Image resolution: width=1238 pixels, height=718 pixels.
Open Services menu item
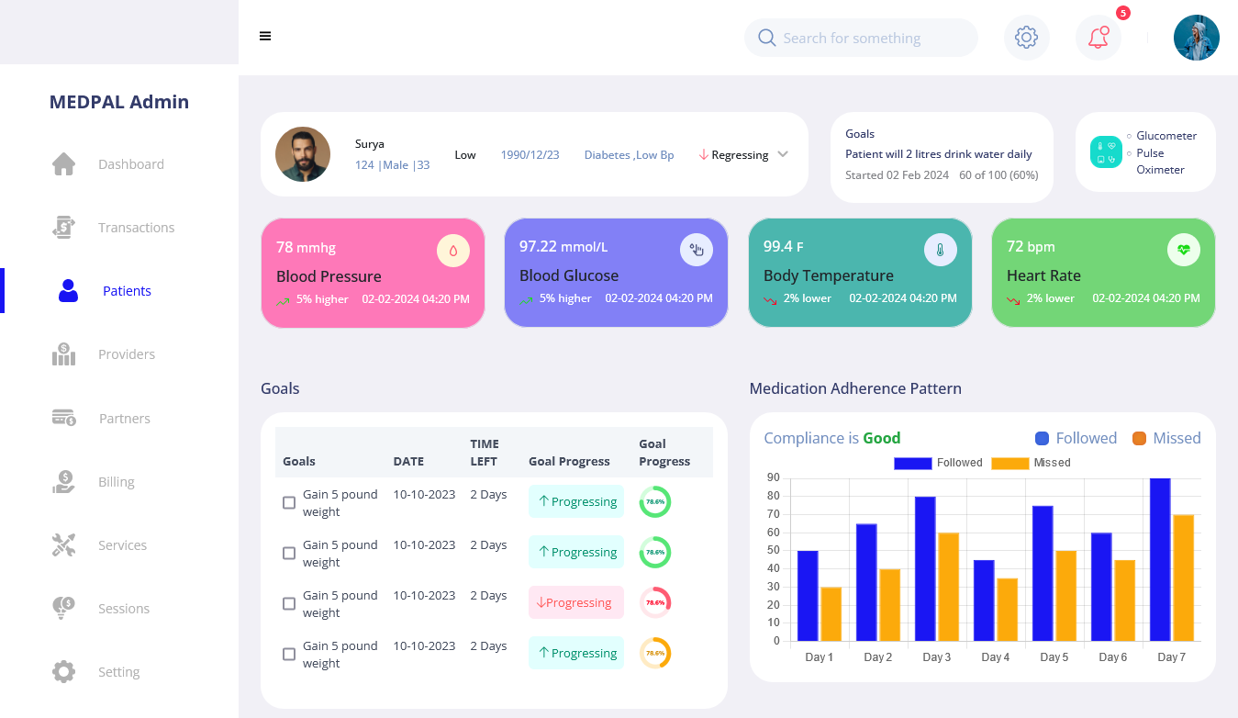122,545
